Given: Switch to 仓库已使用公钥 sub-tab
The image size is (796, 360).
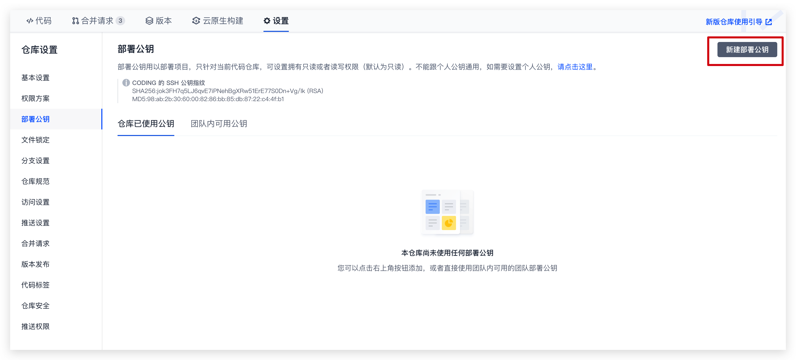Looking at the screenshot, I should coord(146,124).
